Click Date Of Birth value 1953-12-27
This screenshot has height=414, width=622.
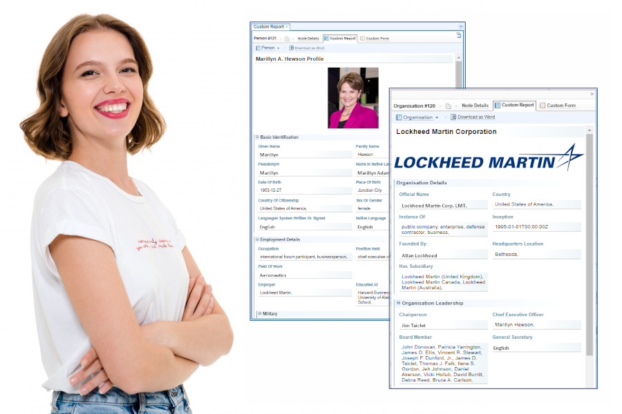coord(305,190)
